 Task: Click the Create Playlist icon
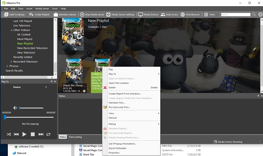31,15
